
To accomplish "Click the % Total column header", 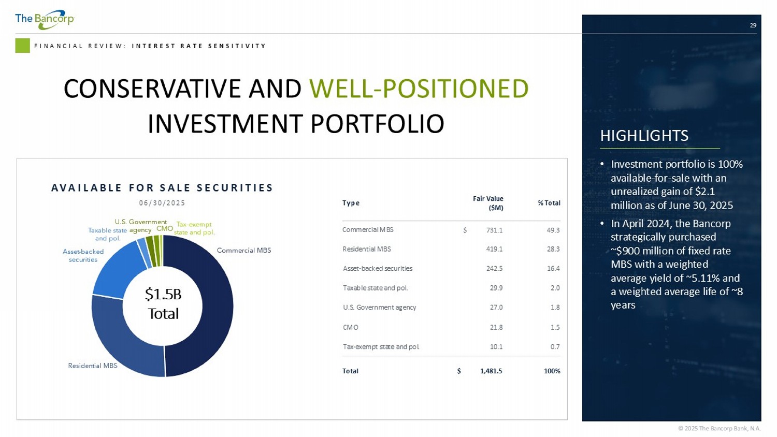I will 549,203.
